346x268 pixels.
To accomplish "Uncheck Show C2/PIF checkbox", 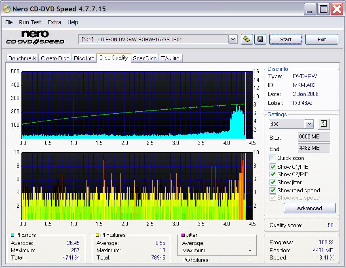I will tap(273, 174).
